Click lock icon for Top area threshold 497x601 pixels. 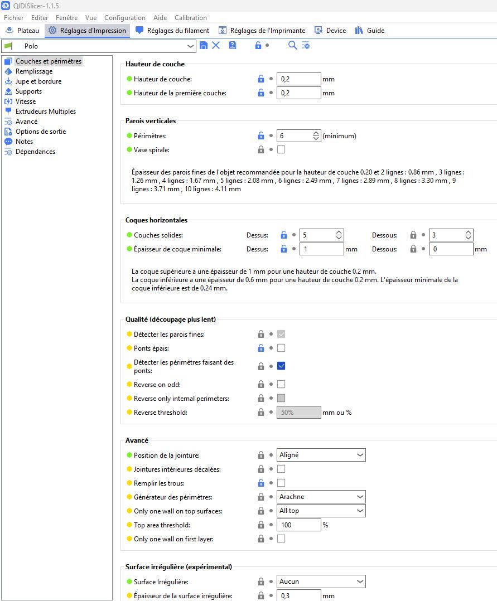261,525
